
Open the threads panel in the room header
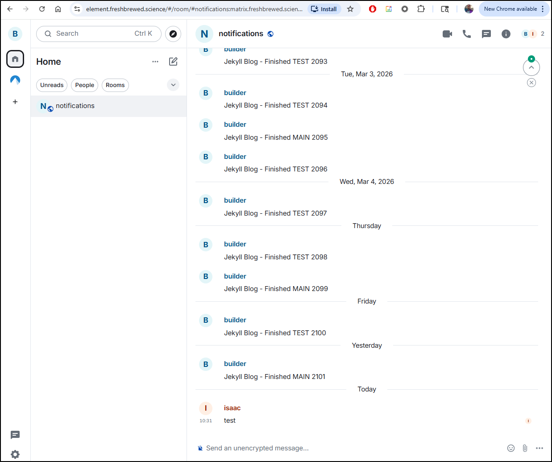pyautogui.click(x=486, y=34)
